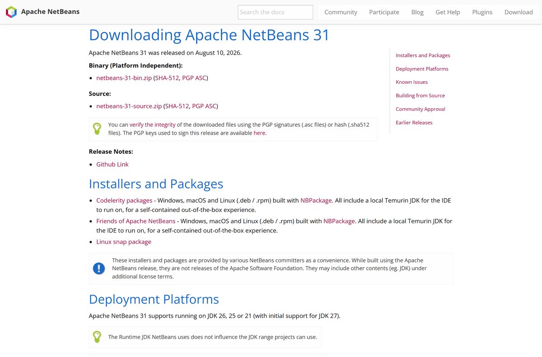Click the Apache NetBeans brand title
542x357 pixels.
tap(50, 12)
